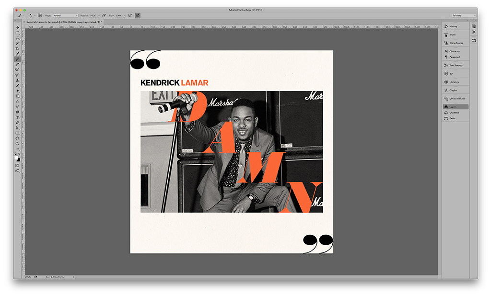Viewport: 491px width, 297px height.
Task: Open the Tool Presets panel
Action: (456, 66)
